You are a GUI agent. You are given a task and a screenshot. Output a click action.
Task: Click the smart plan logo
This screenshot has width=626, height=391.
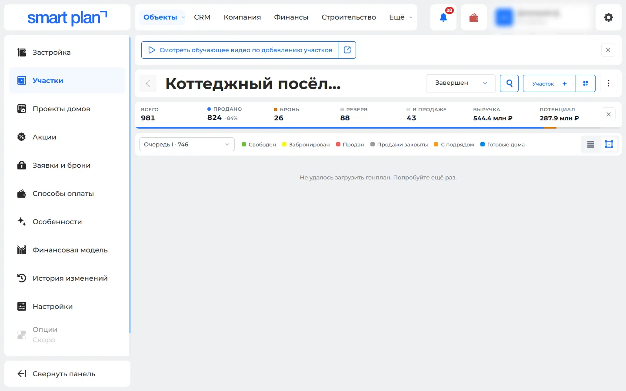pyautogui.click(x=67, y=17)
